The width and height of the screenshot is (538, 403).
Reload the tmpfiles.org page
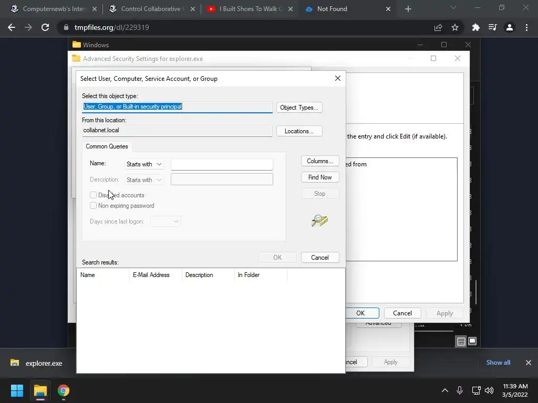pos(45,27)
